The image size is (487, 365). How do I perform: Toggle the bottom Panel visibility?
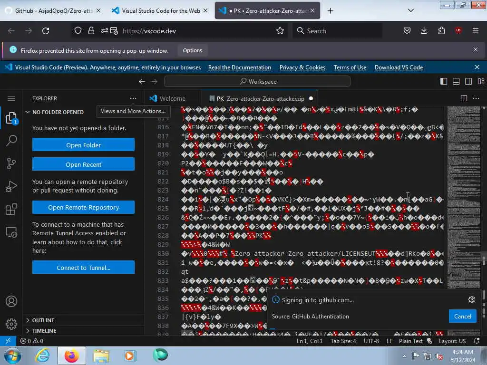tap(456, 81)
